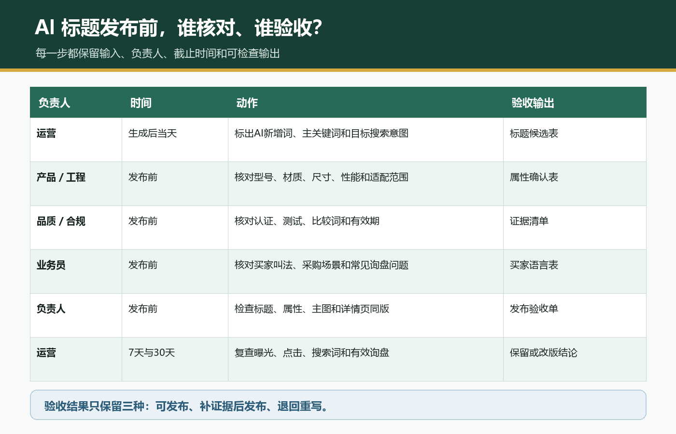Click the cell '核对买家叫法、采购场景和常见询盘问题'
This screenshot has width=676, height=434.
pos(366,271)
